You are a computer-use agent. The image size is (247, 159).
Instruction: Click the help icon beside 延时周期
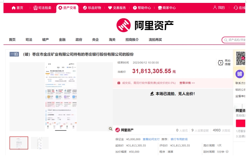227,151
